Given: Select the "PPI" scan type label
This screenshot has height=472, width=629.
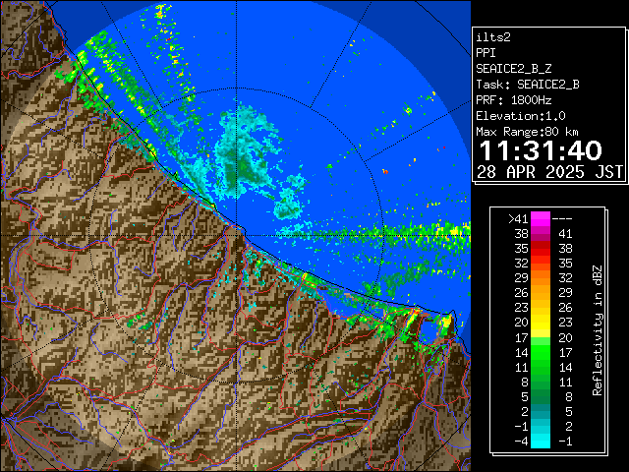Looking at the screenshot, I should (486, 53).
